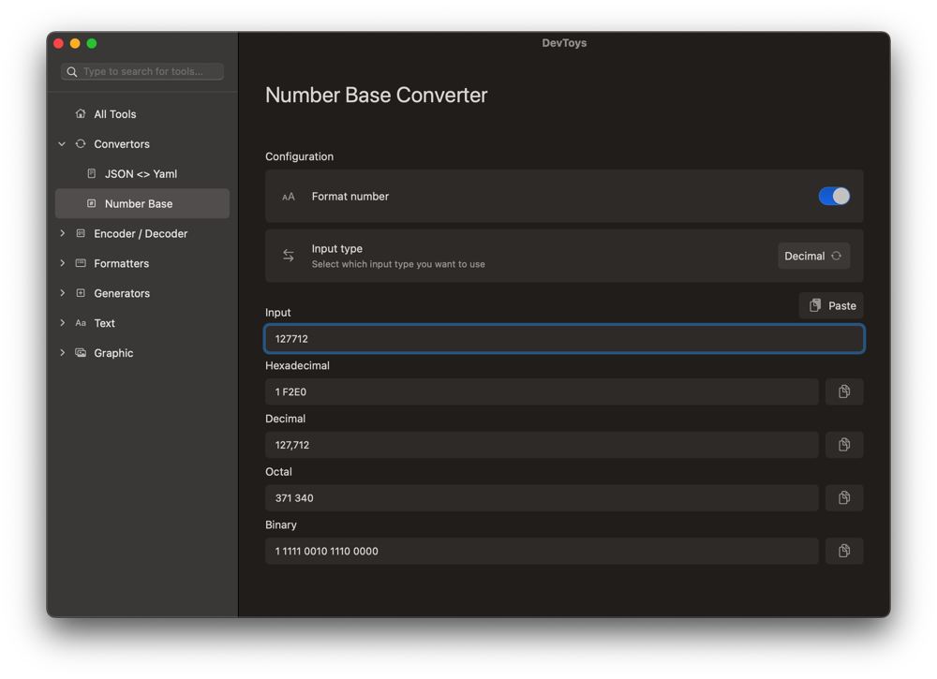The width and height of the screenshot is (937, 679).
Task: Copy the Octal value using its copy icon
Action: [843, 497]
